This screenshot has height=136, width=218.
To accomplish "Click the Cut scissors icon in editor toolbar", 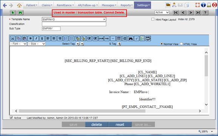I will tap(12, 38).
